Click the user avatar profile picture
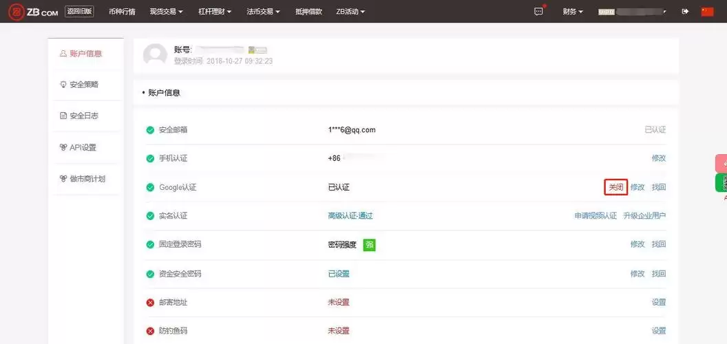 155,55
